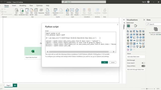
Task: Select the Python visual (Py) icon
Action: (140, 43)
